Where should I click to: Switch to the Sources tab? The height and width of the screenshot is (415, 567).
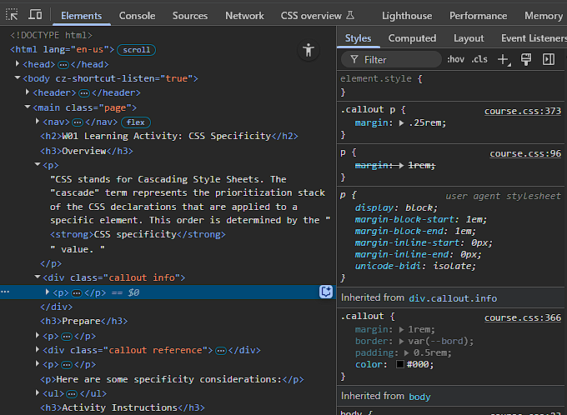click(x=190, y=16)
